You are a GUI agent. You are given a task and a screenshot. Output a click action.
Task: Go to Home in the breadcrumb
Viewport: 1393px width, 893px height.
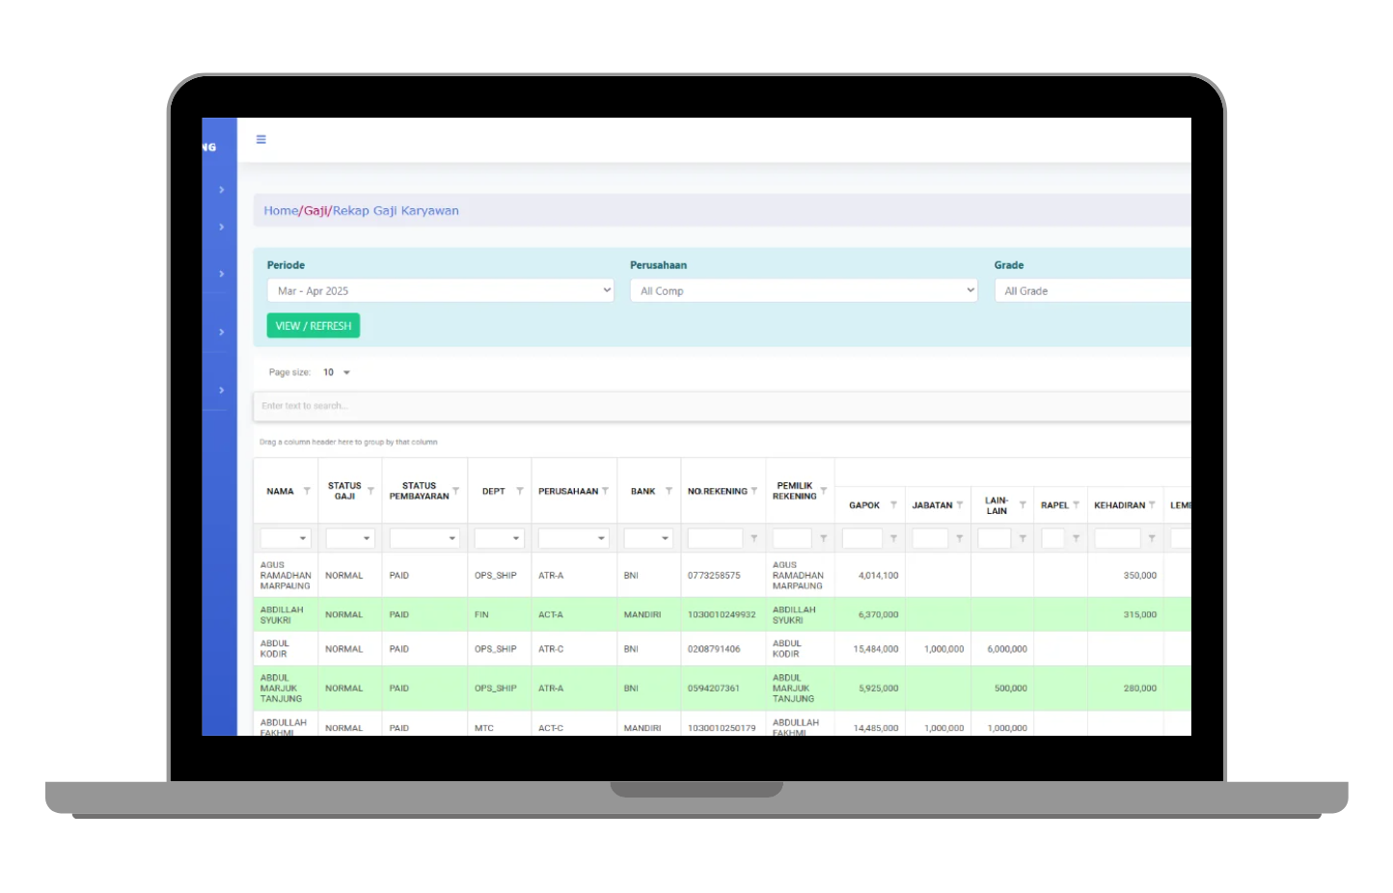click(281, 210)
